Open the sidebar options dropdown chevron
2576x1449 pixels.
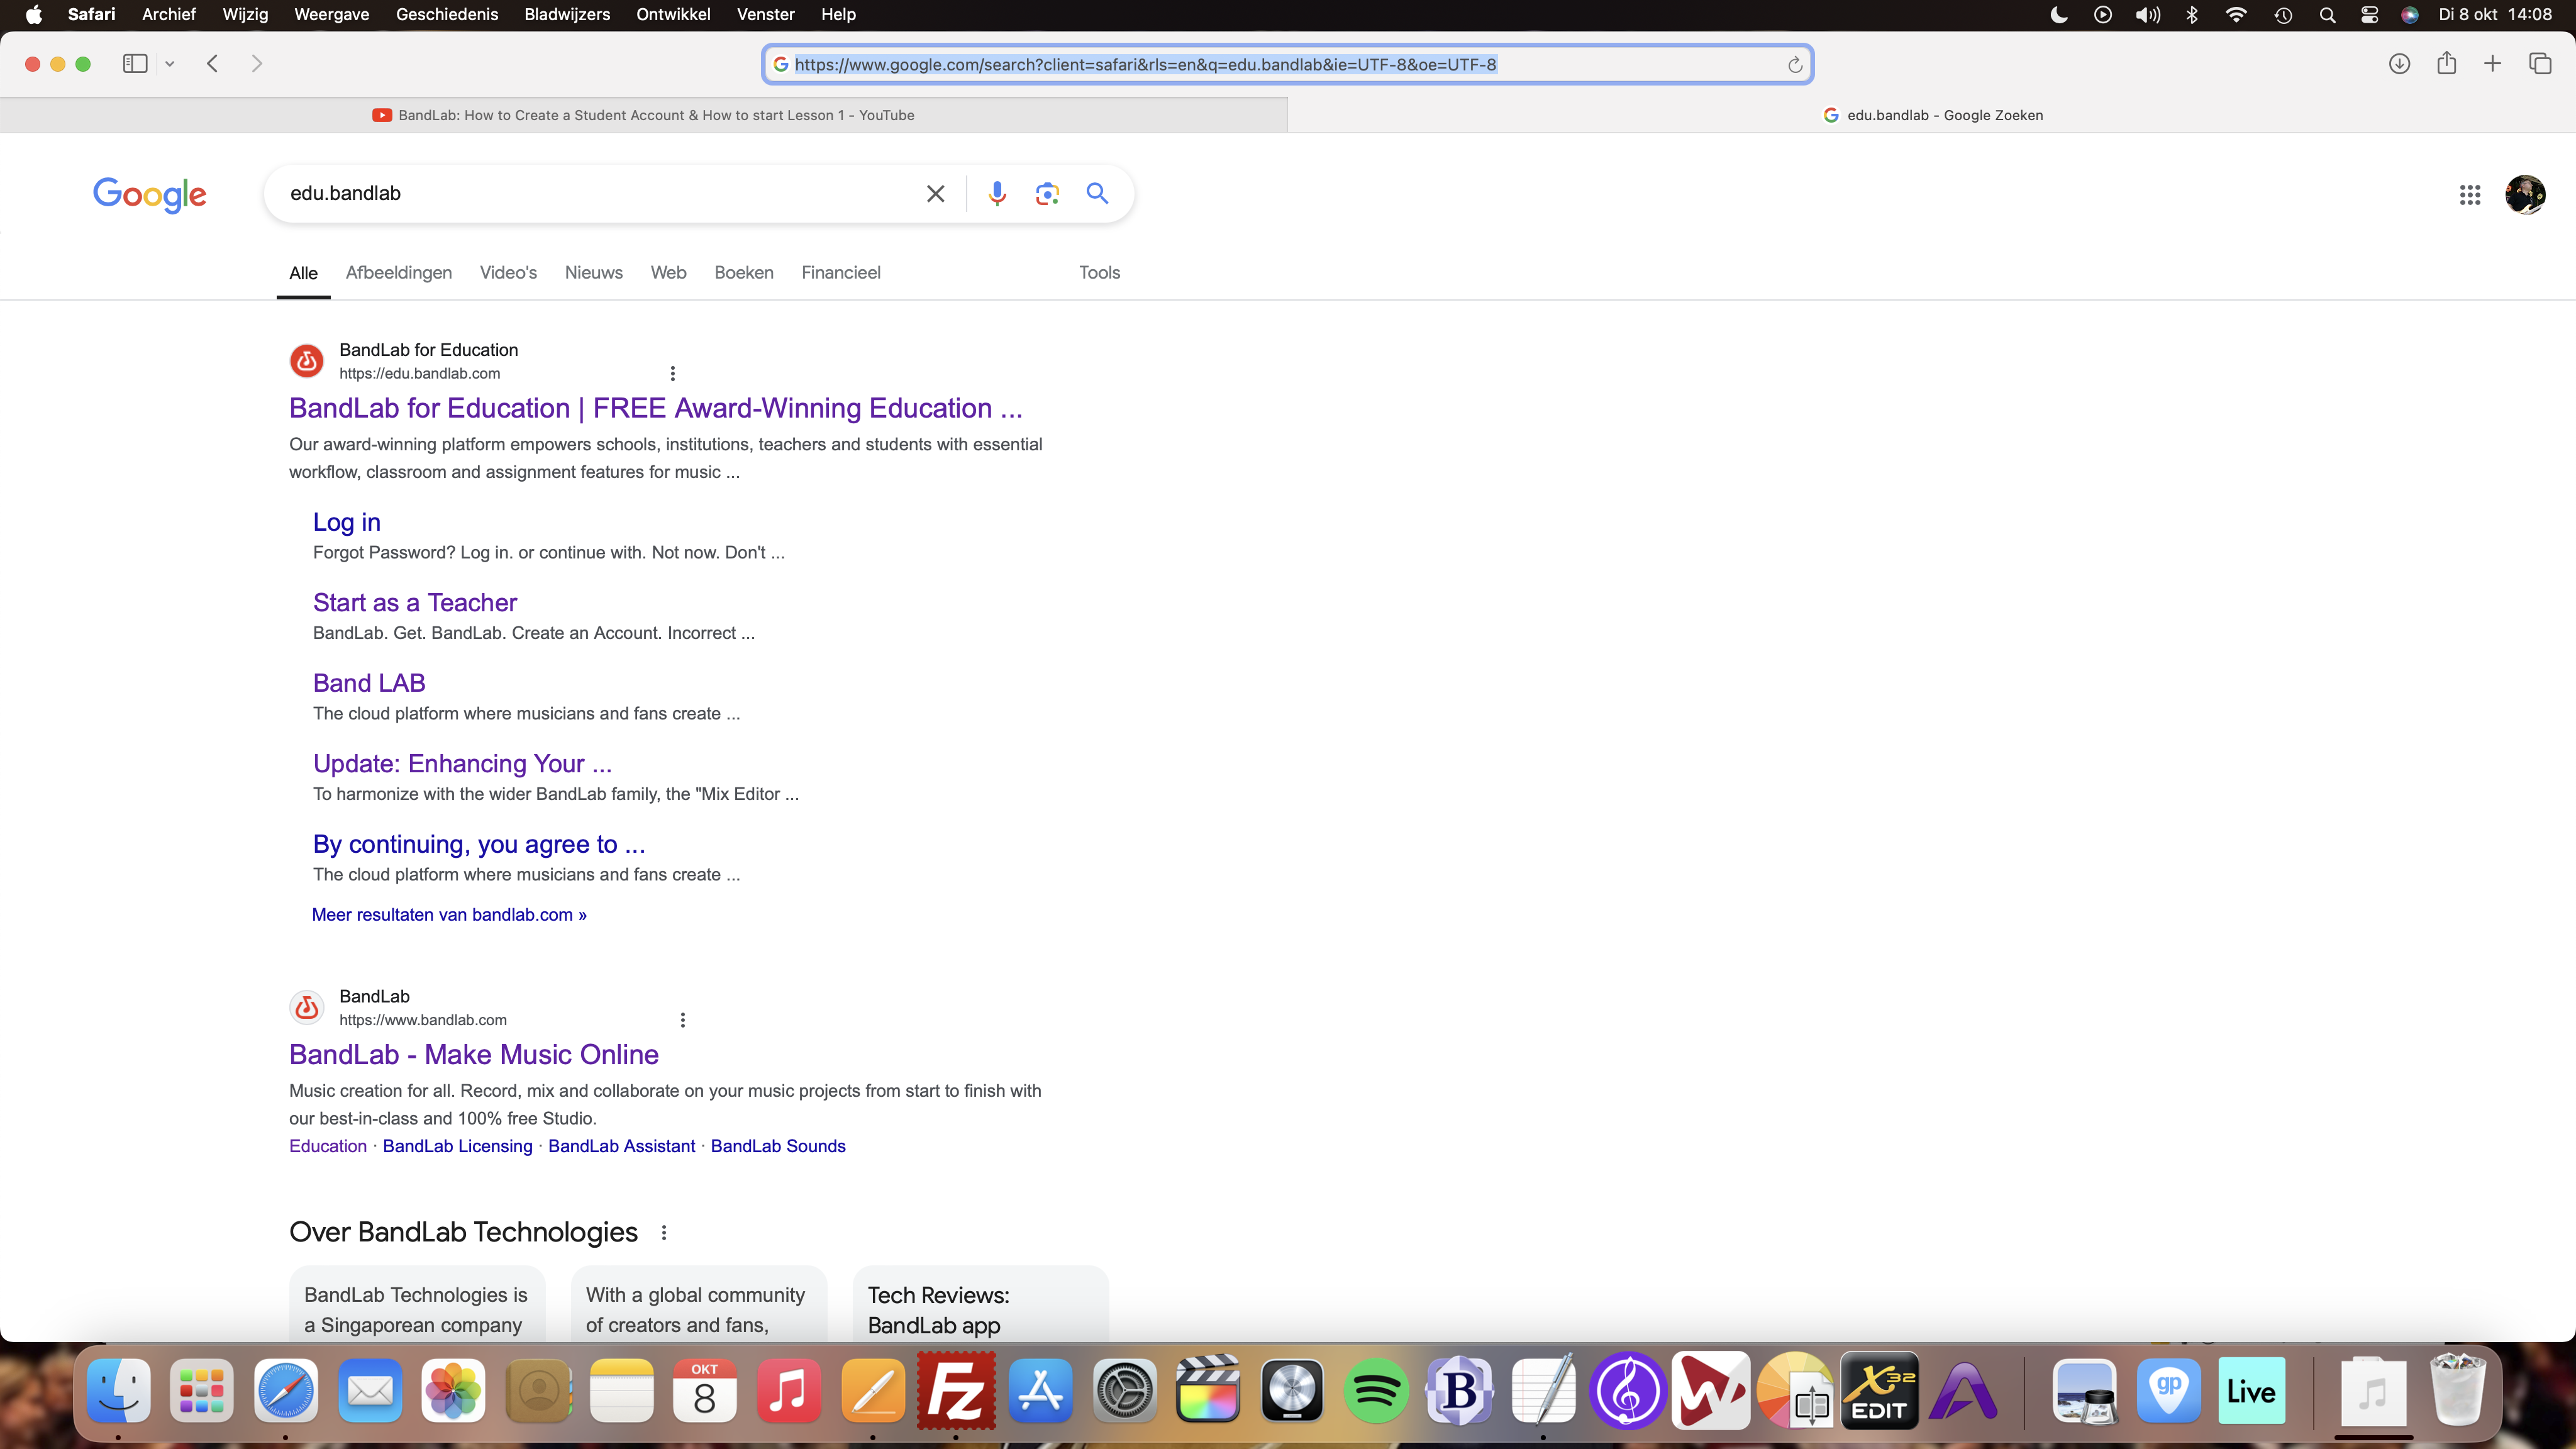pos(170,64)
